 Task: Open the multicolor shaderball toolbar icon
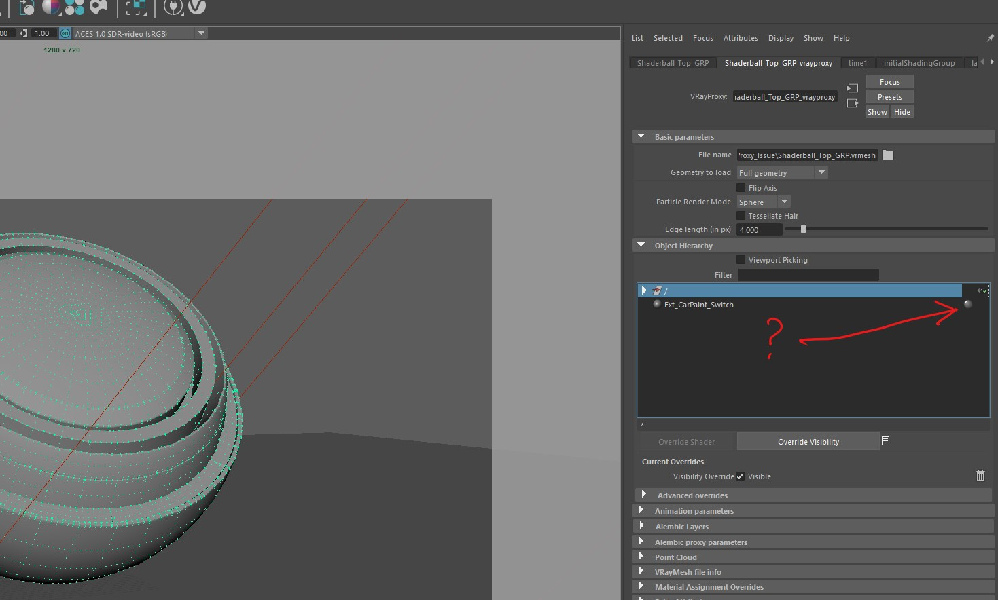(51, 7)
